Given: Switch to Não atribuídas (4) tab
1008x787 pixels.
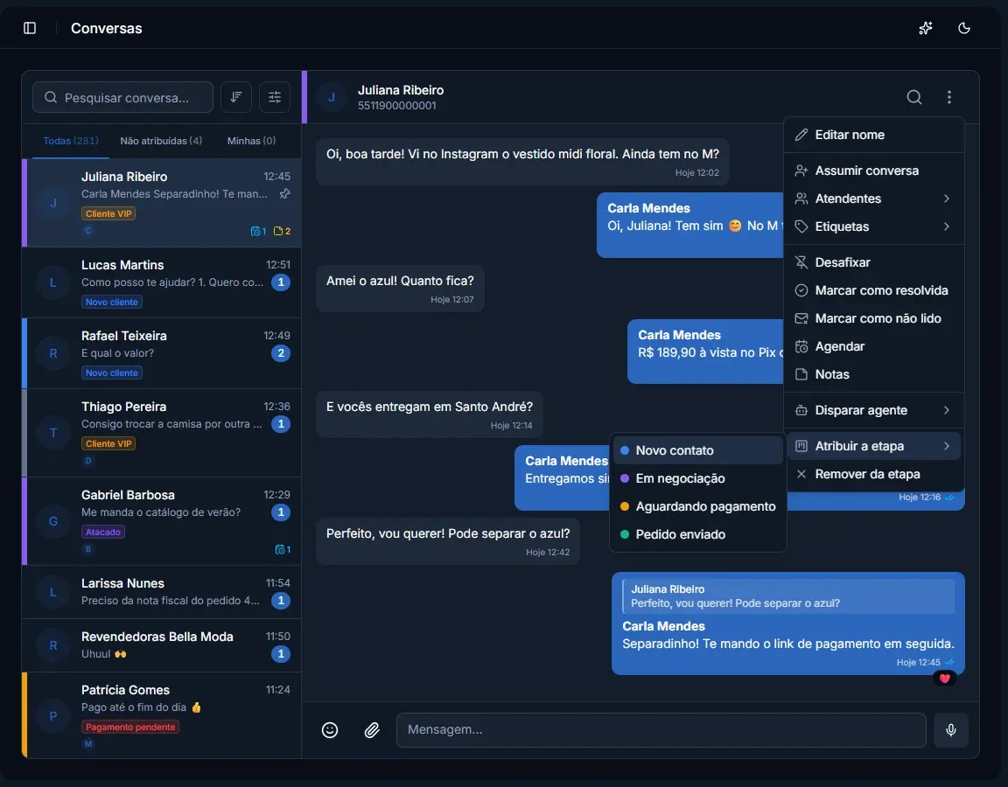Looking at the screenshot, I should click(161, 141).
